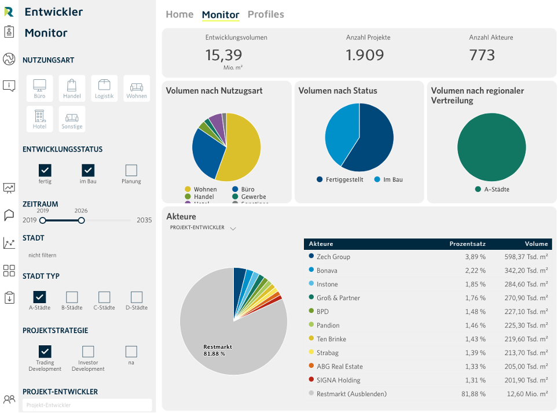
Task: Select the BPD row
Action: click(x=428, y=312)
